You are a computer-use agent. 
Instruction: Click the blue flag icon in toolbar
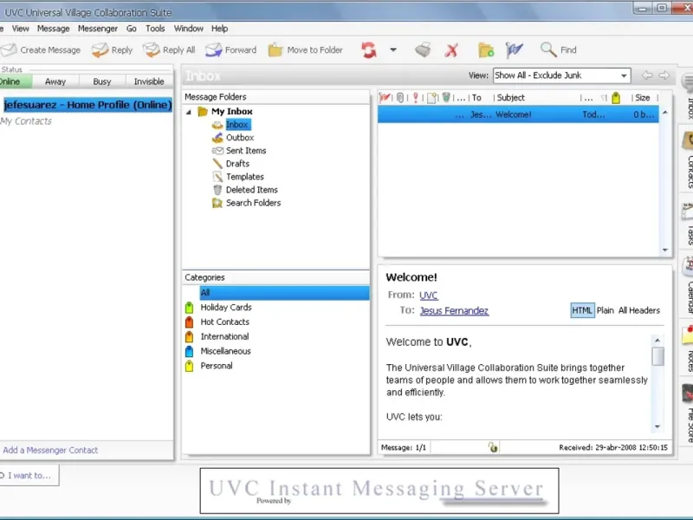point(514,50)
